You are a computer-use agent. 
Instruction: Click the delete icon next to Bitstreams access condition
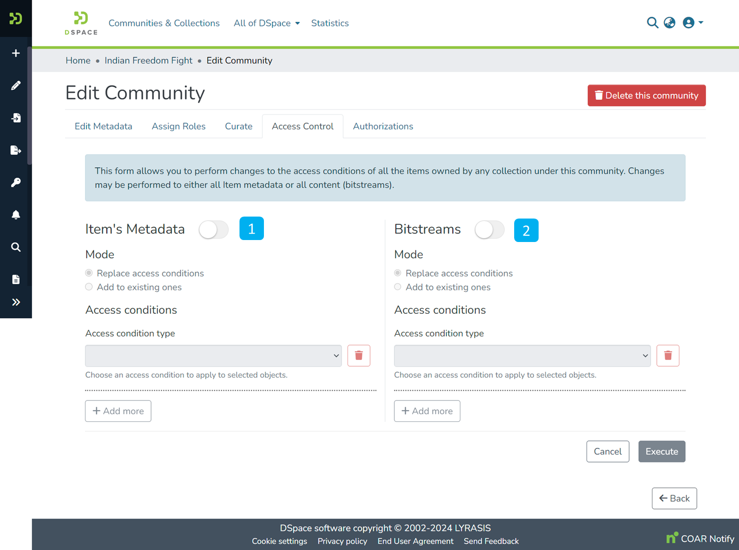point(668,355)
